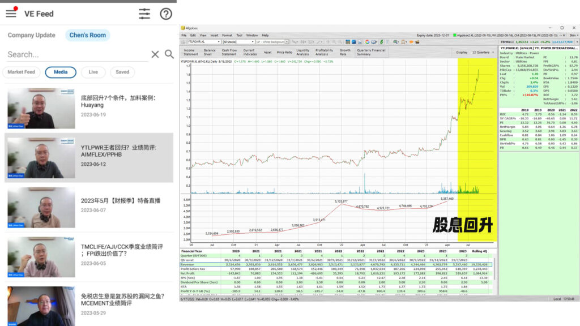
Task: Click the green Algobox connection status indicator
Action: (x=455, y=36)
